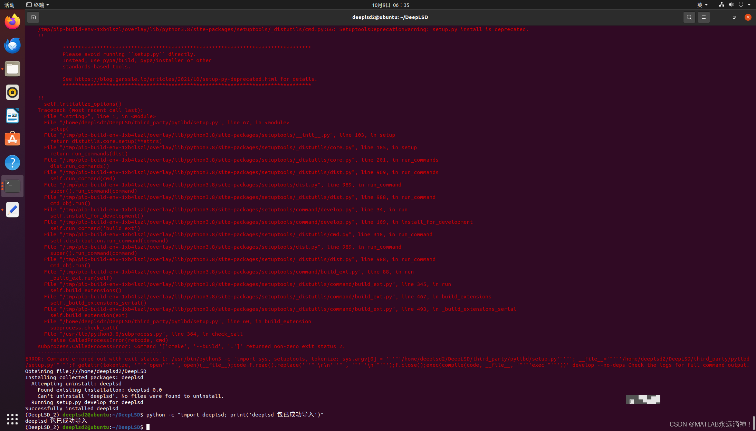Screen dimensions: 756x431
Task: Open LibreOffice Writer from the dock
Action: (12, 116)
